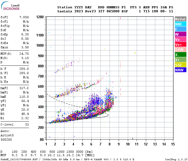Image resolution: width=188 pixels, height=161 pixels.
Task: Click the 1000 km height axis label
Action: (x=40, y=46)
